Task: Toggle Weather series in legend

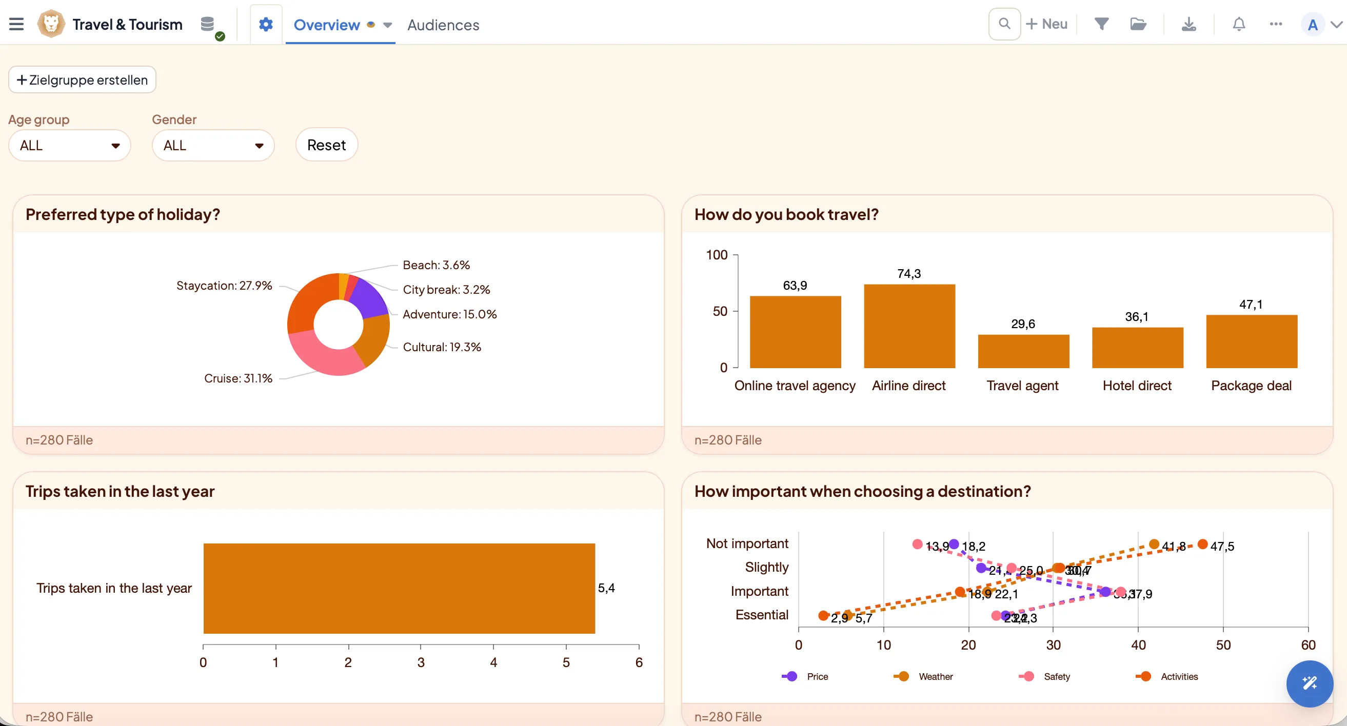Action: [923, 676]
